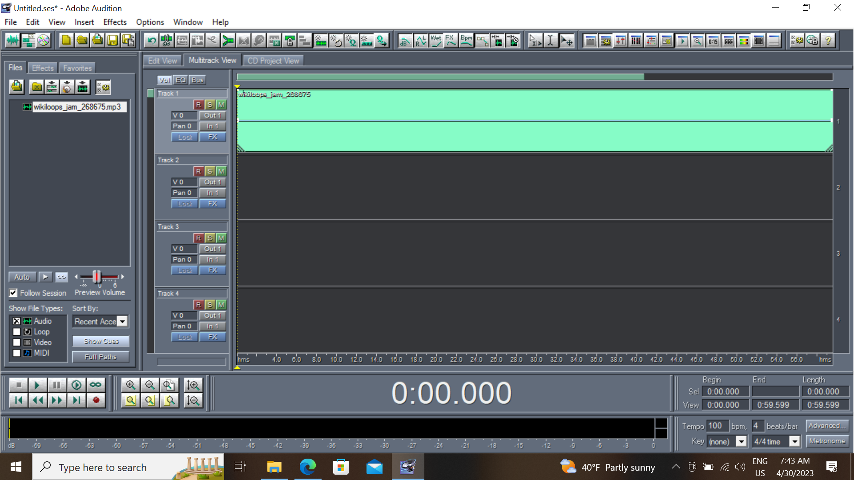Adjust the Preview Volume slider handle
854x480 pixels.
(x=97, y=277)
